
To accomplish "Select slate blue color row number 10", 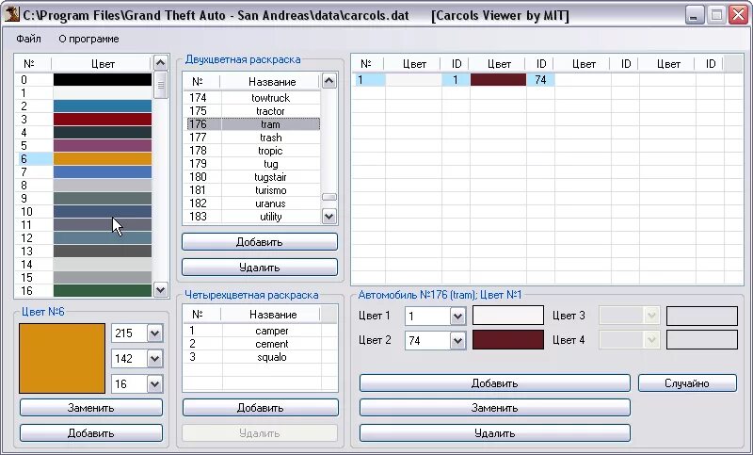I will [84, 211].
